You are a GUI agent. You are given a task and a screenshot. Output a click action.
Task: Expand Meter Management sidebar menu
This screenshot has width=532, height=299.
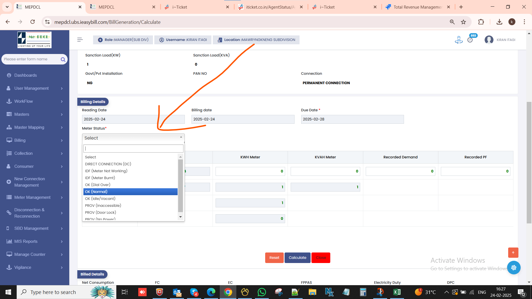(35, 197)
